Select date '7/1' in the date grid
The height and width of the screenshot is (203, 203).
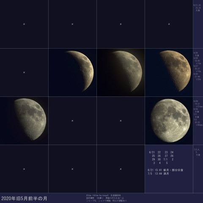tap(165, 159)
